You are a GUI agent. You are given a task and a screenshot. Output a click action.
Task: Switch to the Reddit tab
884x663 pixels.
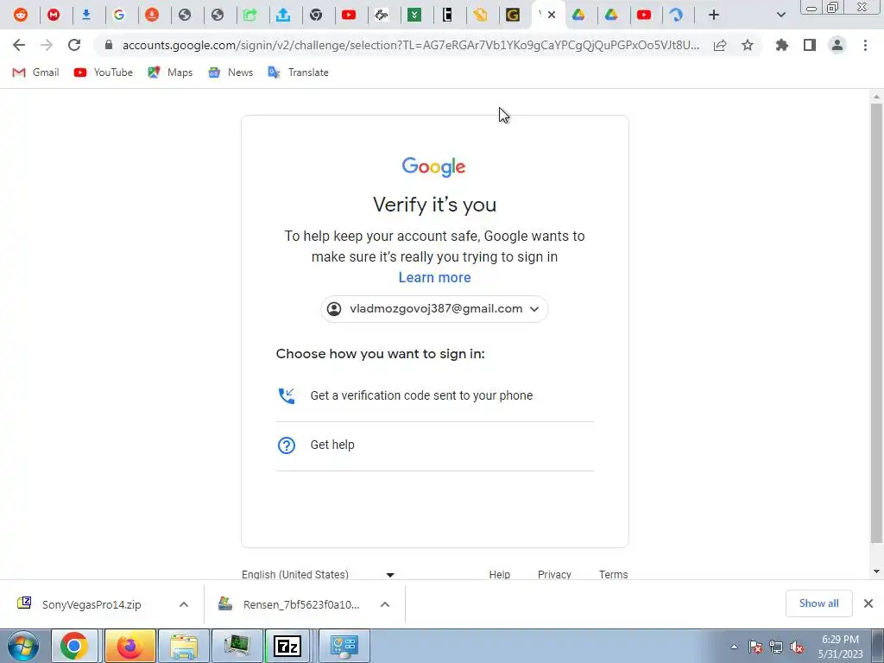point(21,16)
